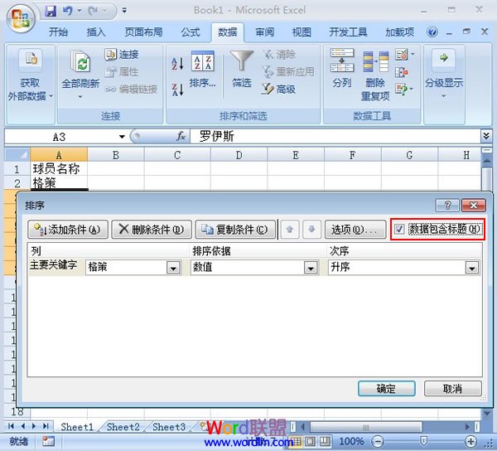This screenshot has height=451, width=497.
Task: Remove Duplicates from data
Action: [375, 75]
